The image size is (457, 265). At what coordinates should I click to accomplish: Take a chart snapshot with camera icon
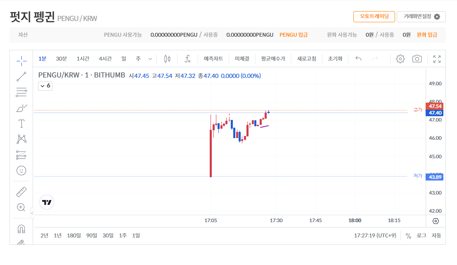417,59
